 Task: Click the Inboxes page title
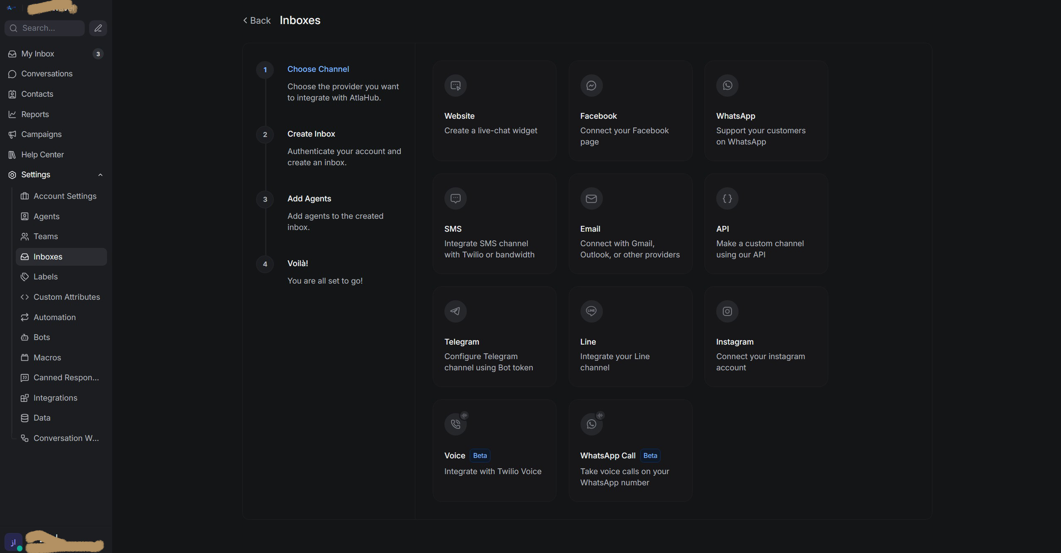tap(300, 20)
